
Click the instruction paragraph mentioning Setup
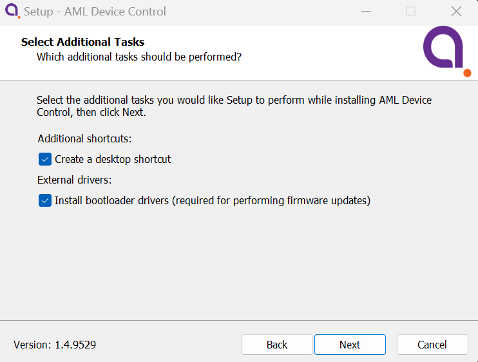pyautogui.click(x=234, y=106)
